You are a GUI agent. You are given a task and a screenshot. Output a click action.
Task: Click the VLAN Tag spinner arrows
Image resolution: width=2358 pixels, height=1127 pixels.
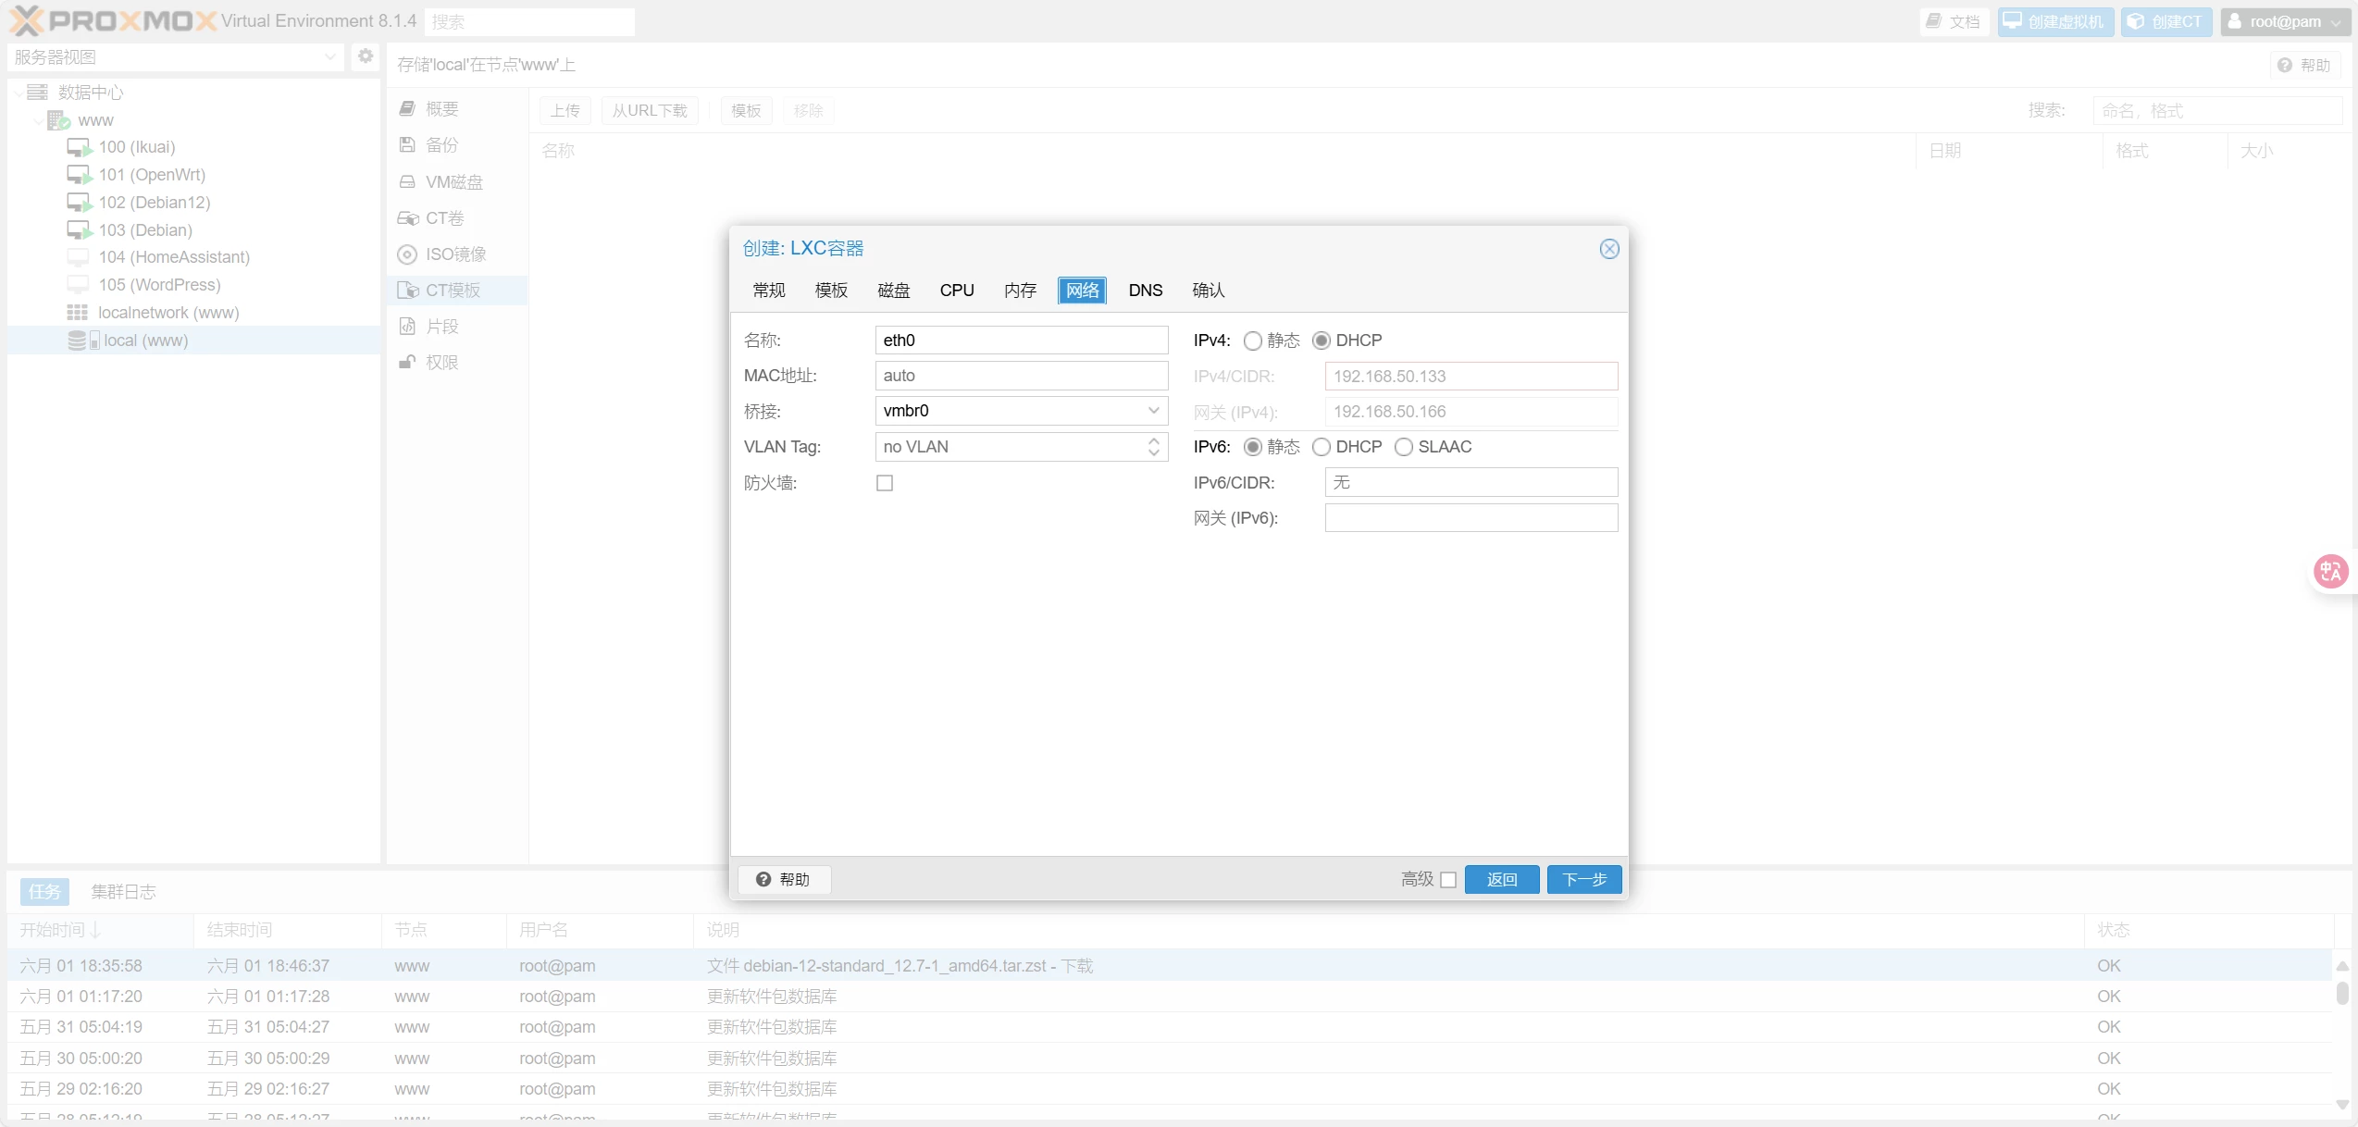1153,447
